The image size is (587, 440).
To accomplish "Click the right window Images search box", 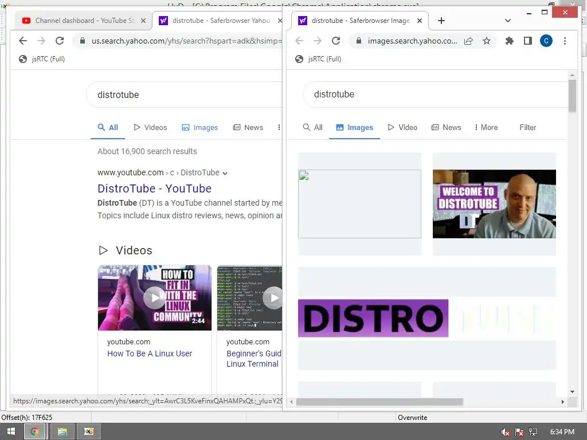I will click(436, 95).
